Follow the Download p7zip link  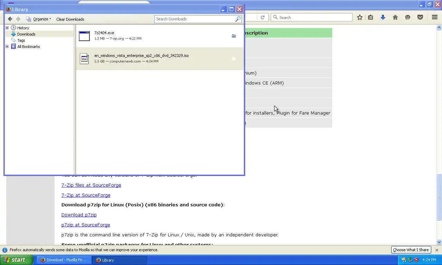click(79, 215)
